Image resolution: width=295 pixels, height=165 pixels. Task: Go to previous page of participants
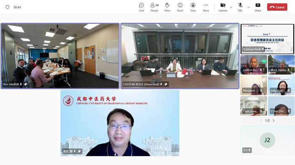coord(261,120)
